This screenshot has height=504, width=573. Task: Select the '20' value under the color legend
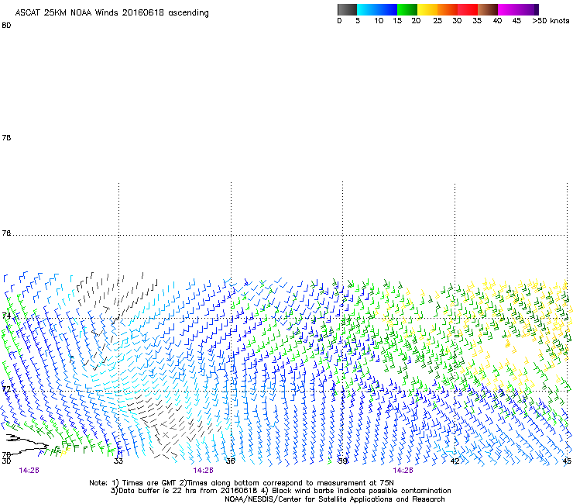[x=416, y=21]
